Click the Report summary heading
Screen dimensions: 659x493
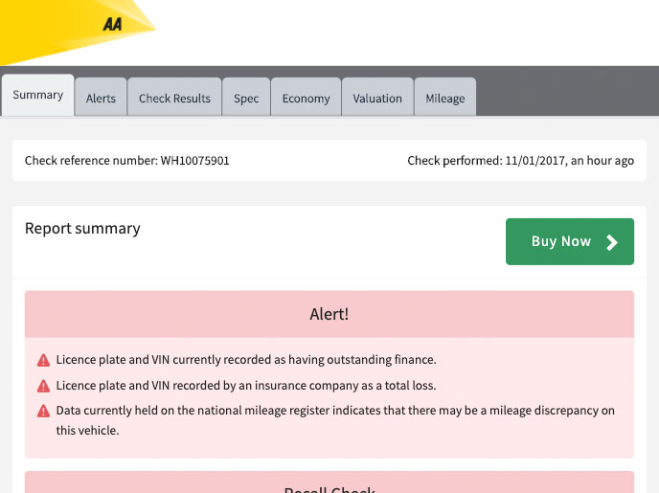pyautogui.click(x=82, y=229)
